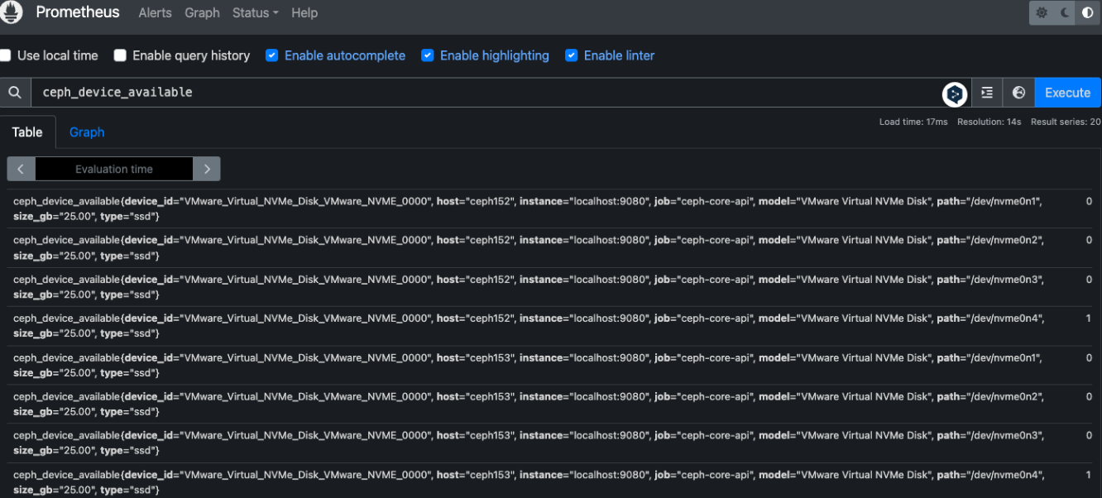Switch to dark theme with moon icon
The image size is (1102, 498).
point(1065,13)
